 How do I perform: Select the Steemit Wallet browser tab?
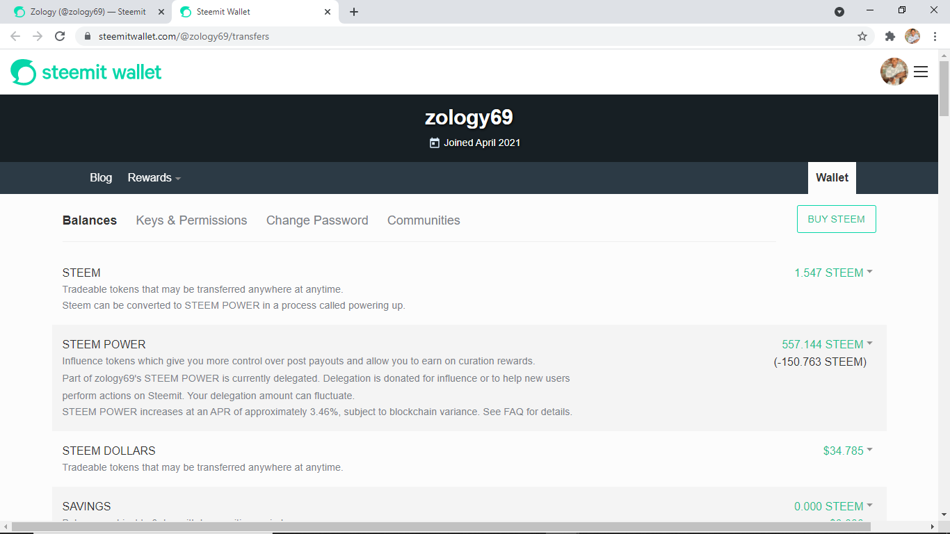(255, 12)
